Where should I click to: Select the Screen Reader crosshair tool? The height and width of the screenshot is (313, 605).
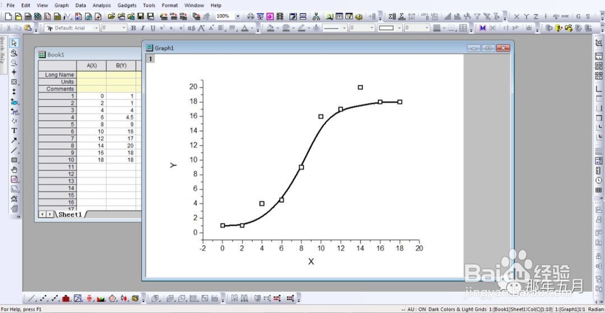tap(15, 72)
